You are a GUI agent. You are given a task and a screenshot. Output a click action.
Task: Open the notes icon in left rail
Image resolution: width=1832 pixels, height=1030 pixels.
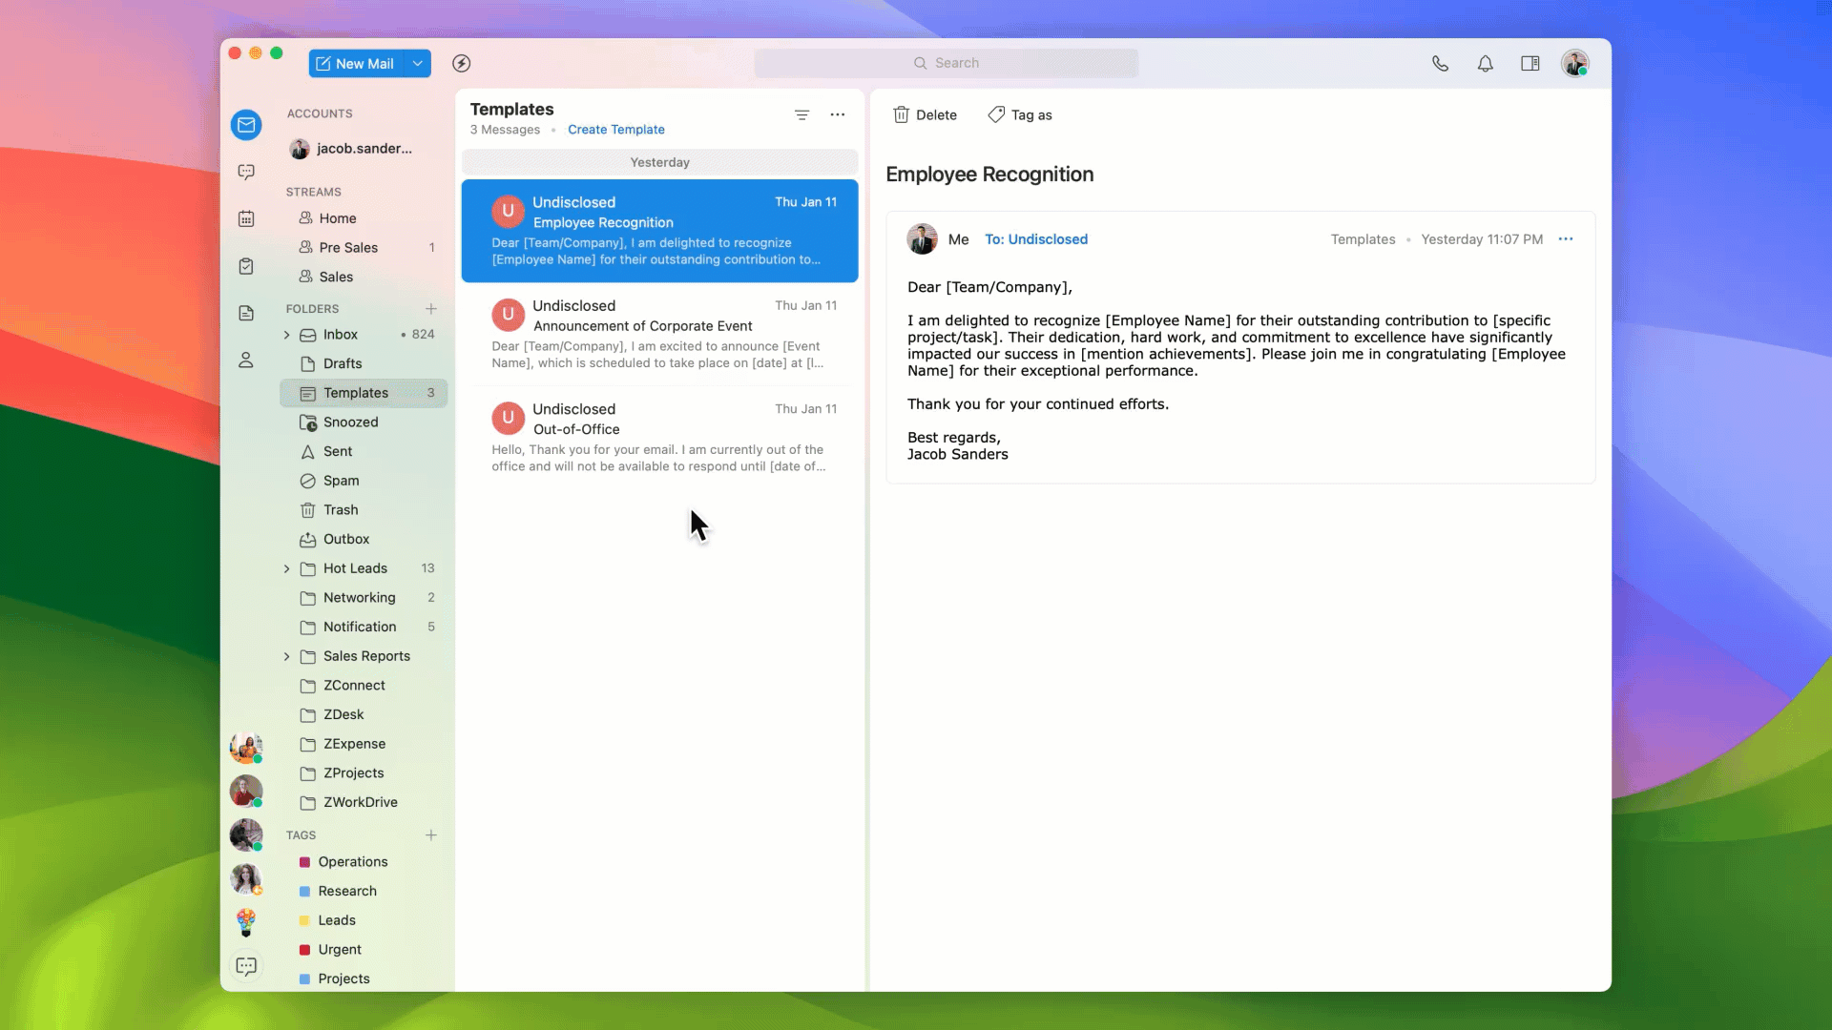click(246, 313)
